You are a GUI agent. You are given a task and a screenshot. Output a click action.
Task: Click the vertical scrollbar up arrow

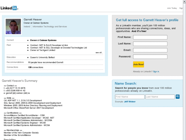(x=184, y=1)
